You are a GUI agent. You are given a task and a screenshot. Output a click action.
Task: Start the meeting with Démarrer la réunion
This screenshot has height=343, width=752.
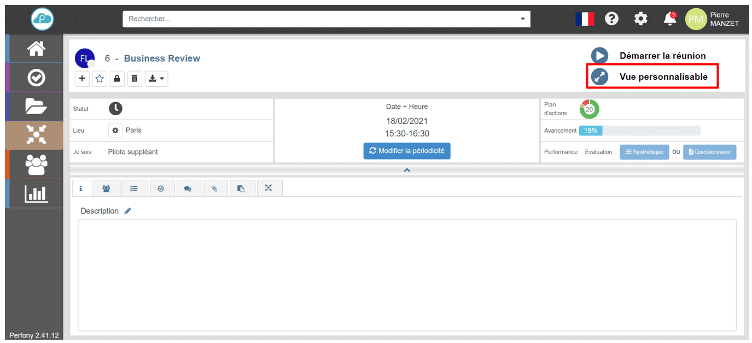[x=599, y=56]
